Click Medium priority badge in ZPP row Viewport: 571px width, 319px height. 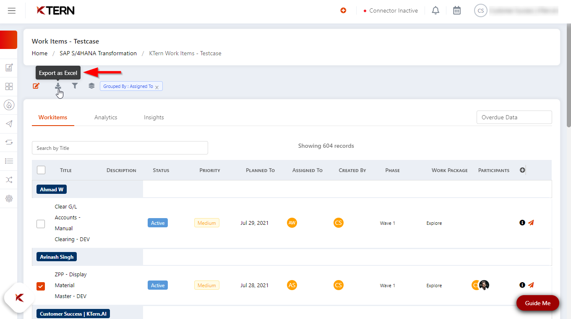207,285
